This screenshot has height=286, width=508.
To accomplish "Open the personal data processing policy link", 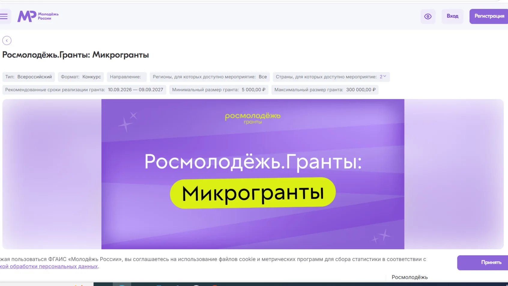I will click(x=49, y=266).
